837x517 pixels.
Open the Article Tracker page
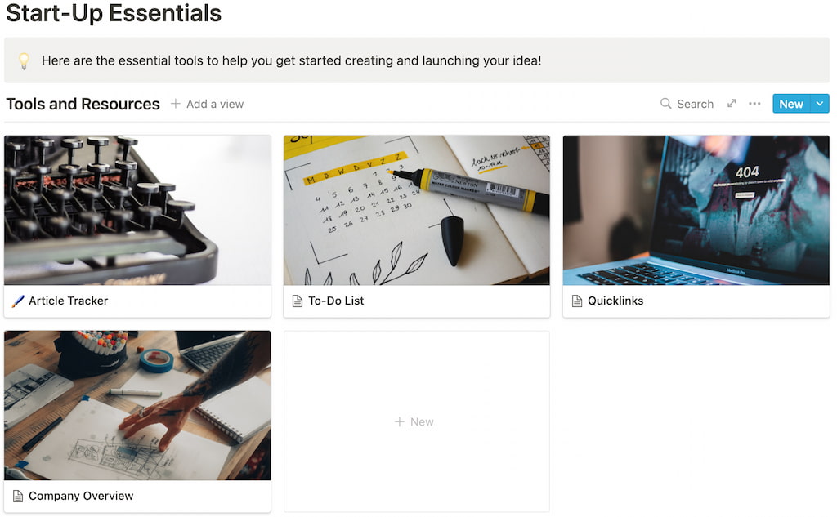click(x=68, y=301)
